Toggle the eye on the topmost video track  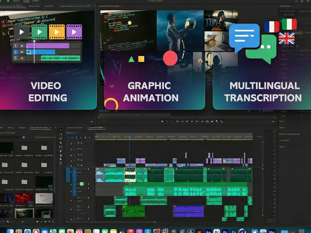click(81, 143)
